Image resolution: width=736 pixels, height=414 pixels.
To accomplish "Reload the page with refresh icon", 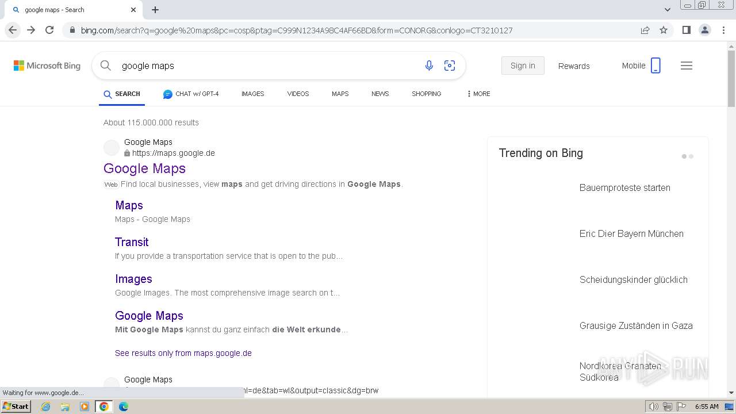I will pyautogui.click(x=49, y=30).
